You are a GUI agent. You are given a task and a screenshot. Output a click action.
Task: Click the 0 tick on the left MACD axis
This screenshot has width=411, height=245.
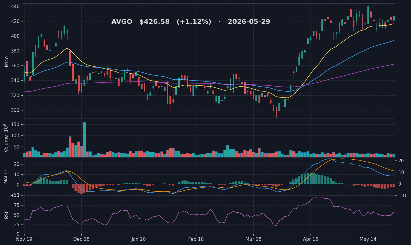(18, 184)
